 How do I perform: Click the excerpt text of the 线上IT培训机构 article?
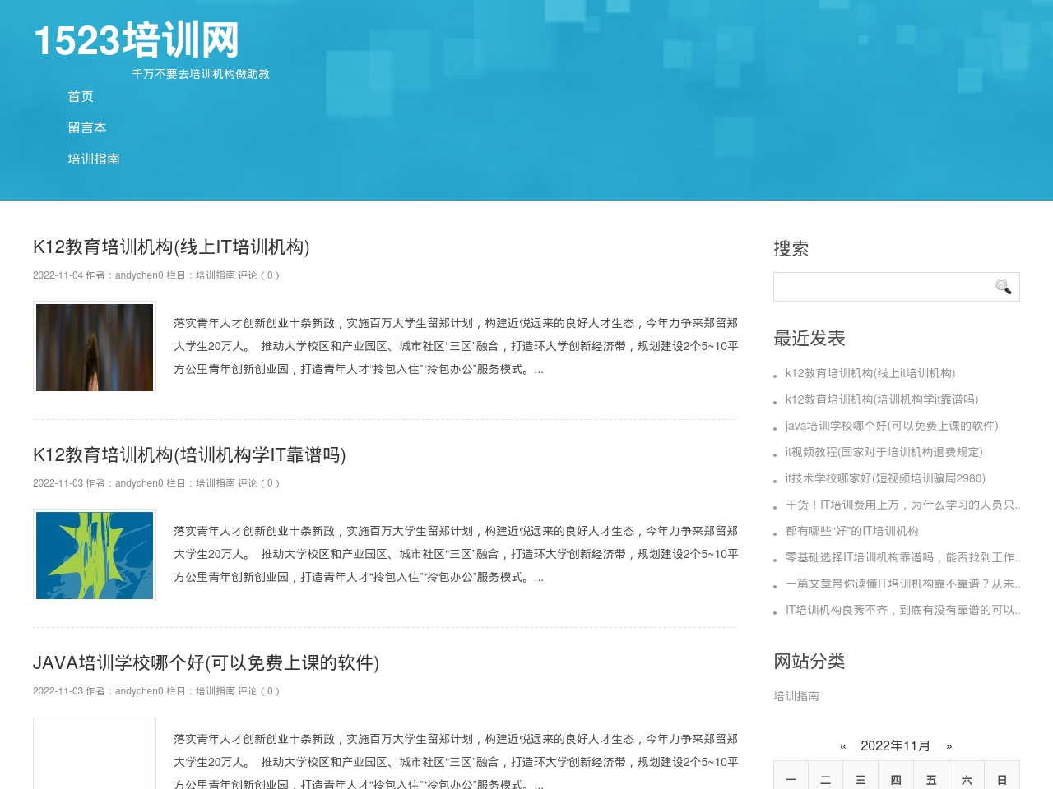[x=456, y=346]
